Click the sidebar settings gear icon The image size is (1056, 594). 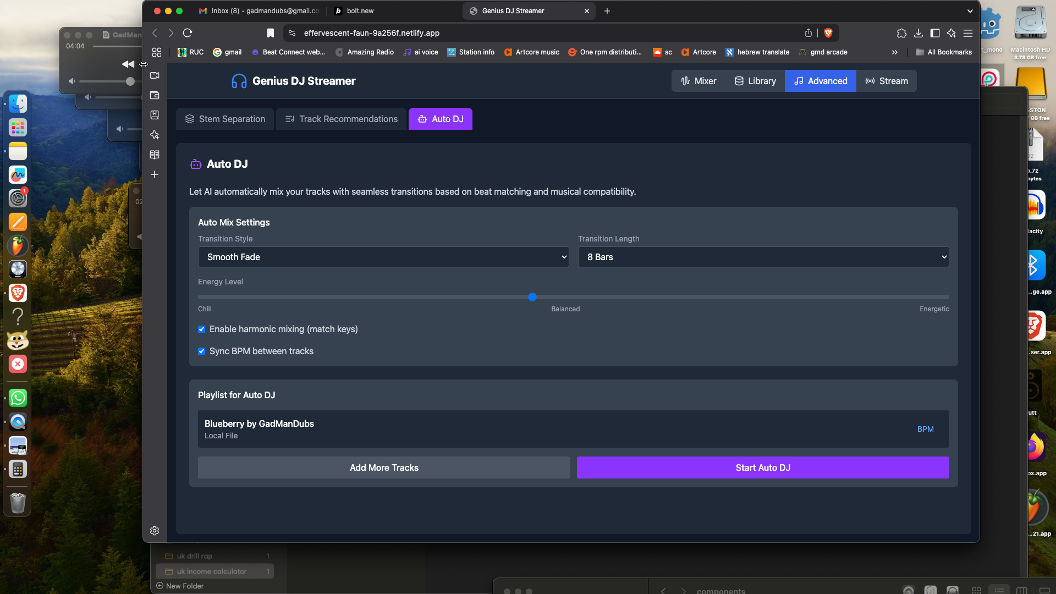click(155, 531)
